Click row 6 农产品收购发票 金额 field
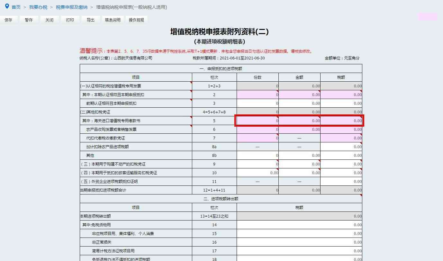Viewport: 443px width, 261px height. (299, 130)
